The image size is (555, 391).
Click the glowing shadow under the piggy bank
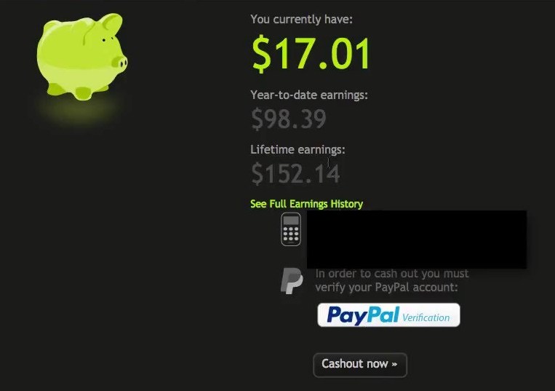[79, 110]
